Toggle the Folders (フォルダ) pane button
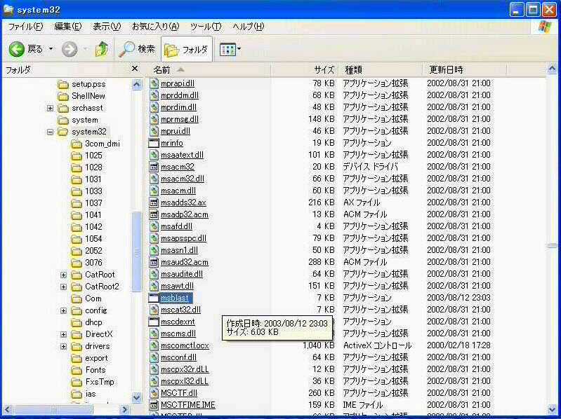The image size is (561, 419). [x=186, y=50]
